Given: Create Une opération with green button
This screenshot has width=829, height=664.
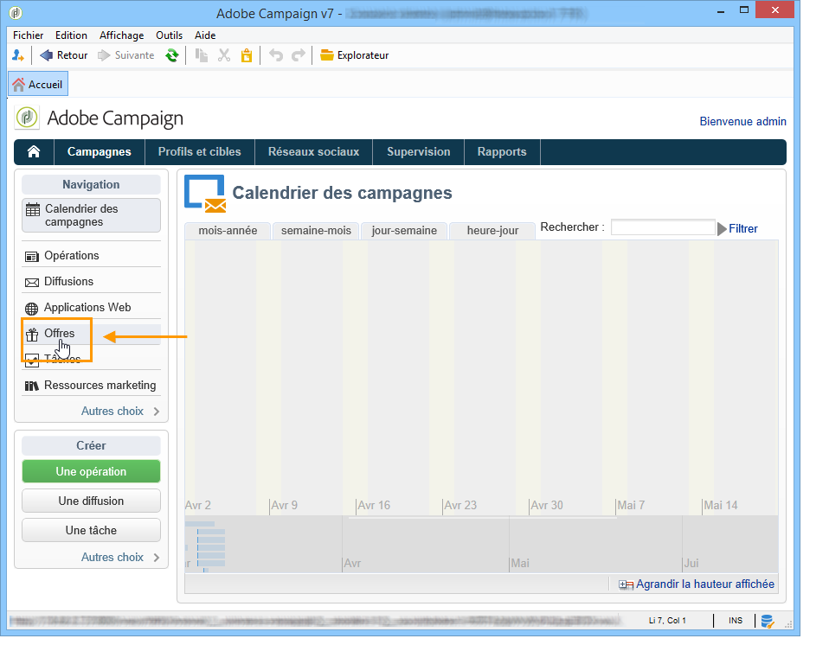Looking at the screenshot, I should tap(91, 471).
